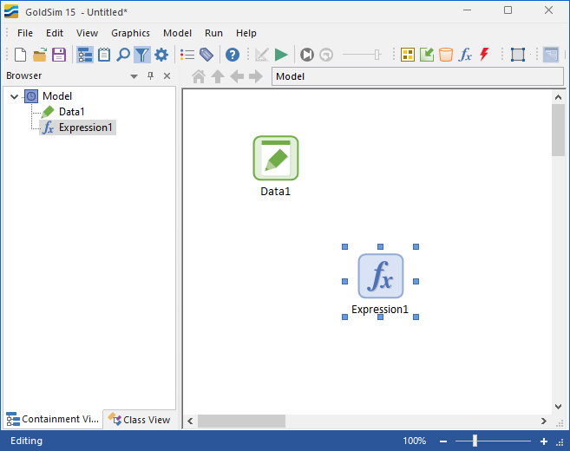
Task: Switch to the Class View tab
Action: point(140,420)
